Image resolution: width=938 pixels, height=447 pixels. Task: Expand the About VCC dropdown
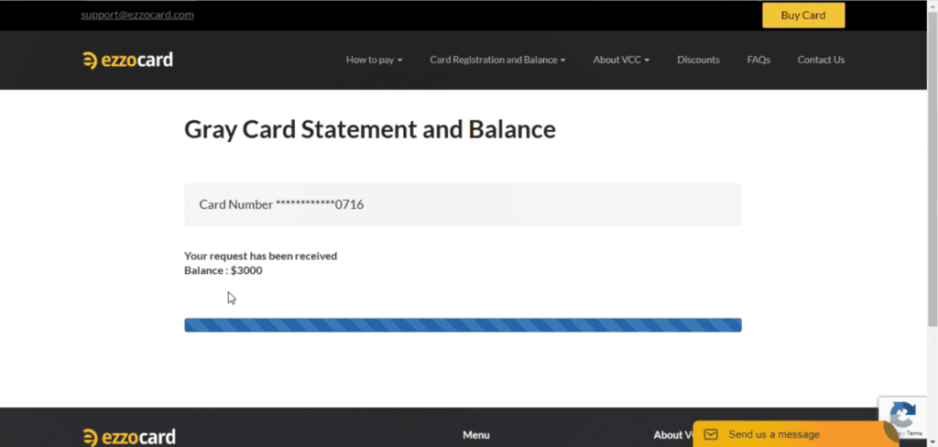(x=621, y=60)
